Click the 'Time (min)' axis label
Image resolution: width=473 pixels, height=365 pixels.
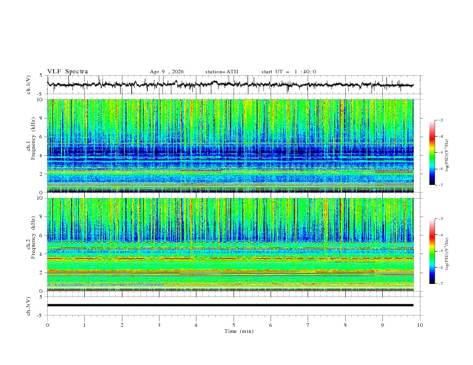(239, 331)
